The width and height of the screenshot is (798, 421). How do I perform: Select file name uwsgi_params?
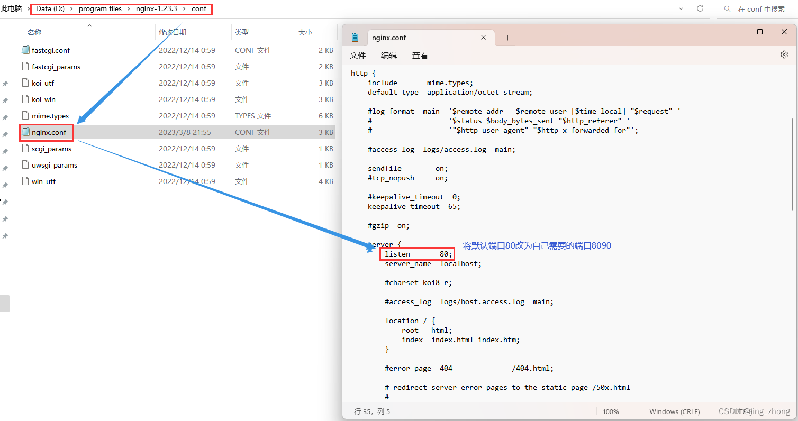55,165
